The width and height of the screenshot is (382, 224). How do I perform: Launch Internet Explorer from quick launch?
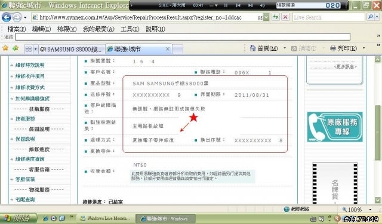click(x=45, y=218)
